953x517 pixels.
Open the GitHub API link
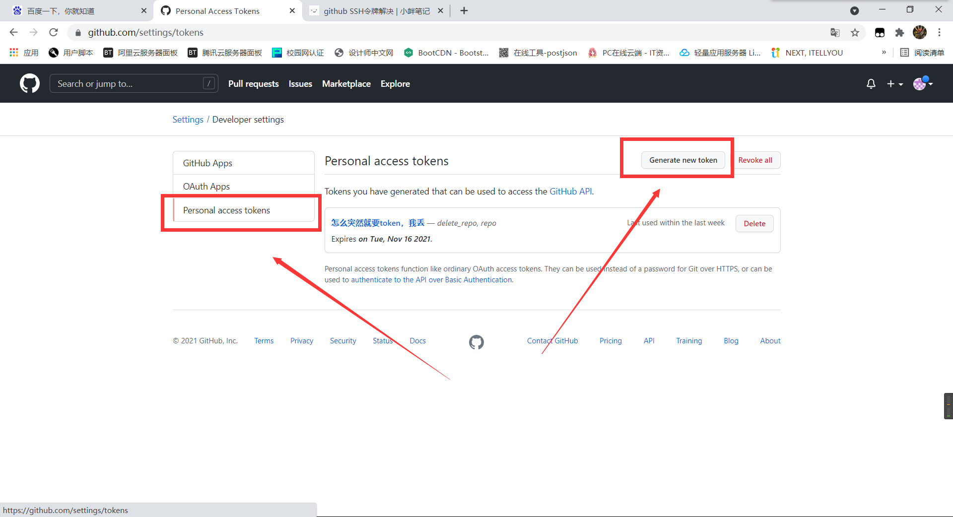(571, 192)
